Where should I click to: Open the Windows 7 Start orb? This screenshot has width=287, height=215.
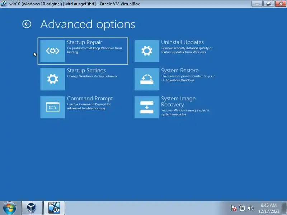point(10,208)
